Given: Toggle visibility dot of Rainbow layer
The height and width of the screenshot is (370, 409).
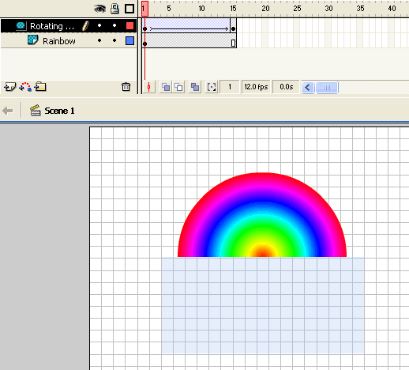Looking at the screenshot, I should (99, 40).
